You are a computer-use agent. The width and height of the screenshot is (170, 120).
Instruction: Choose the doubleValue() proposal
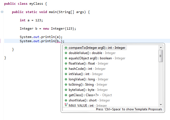92,53
